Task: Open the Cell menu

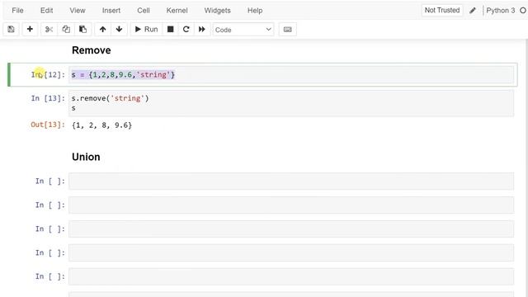Action: pyautogui.click(x=144, y=11)
